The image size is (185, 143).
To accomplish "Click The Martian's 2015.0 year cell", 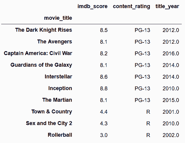I will (171, 100).
